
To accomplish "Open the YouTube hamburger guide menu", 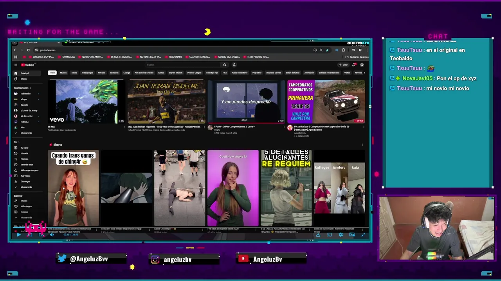I will (16, 65).
